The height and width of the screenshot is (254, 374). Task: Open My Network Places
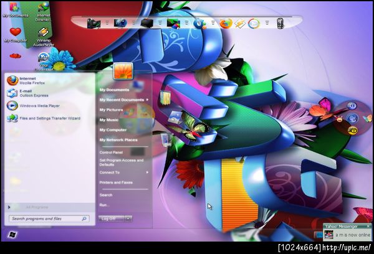pyautogui.click(x=118, y=140)
